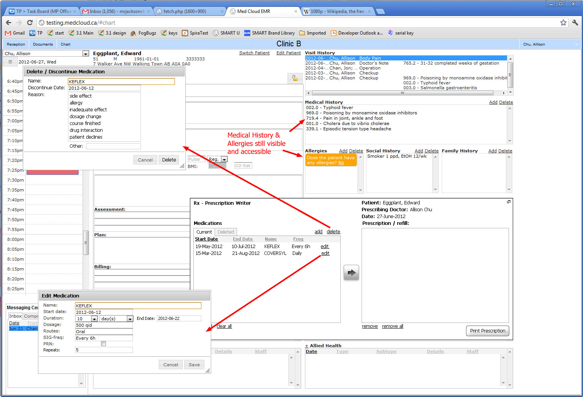Toggle the PRN checkbox in Edit Medication

103,344
